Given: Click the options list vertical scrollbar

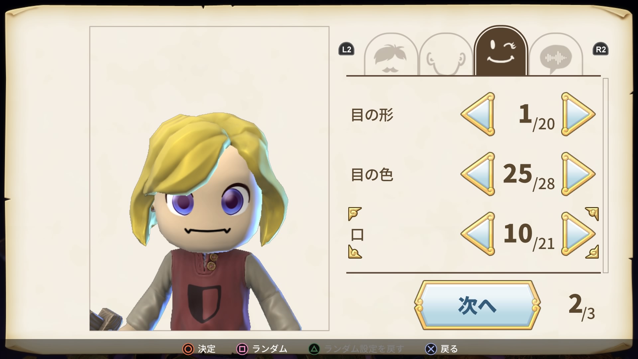Looking at the screenshot, I should 605,176.
